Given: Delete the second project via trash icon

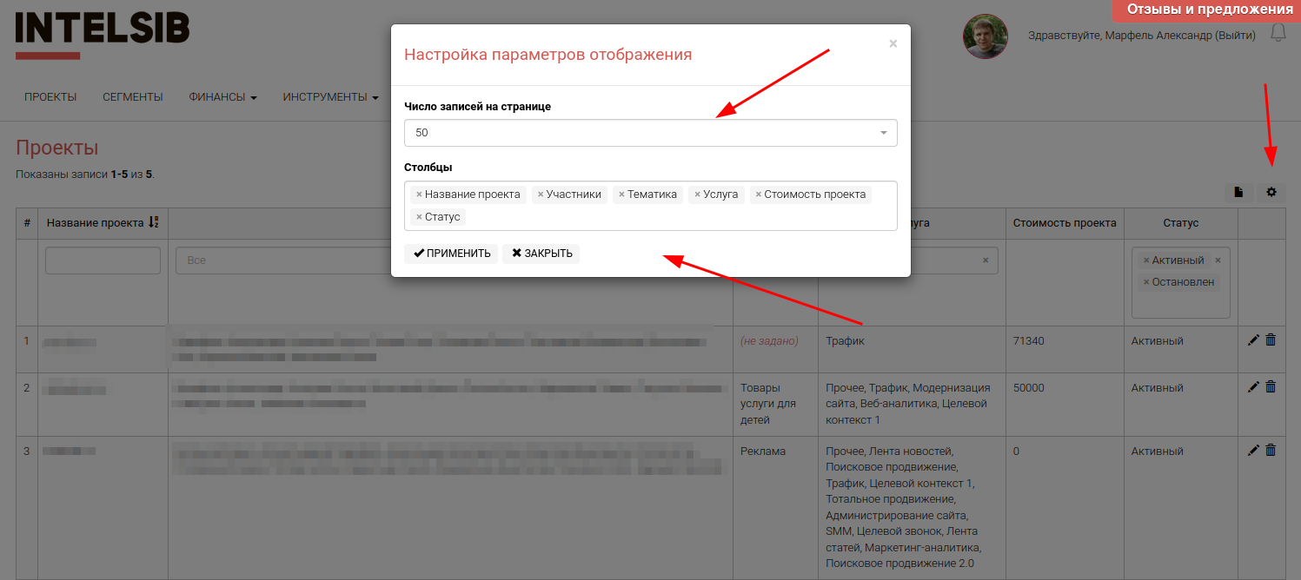Looking at the screenshot, I should 1271,387.
